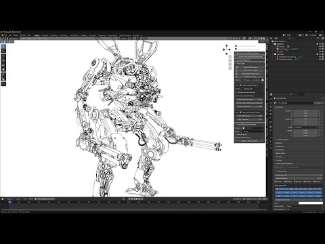Switch to Modeling workspace tab
The width and height of the screenshot is (325, 244).
45,35
